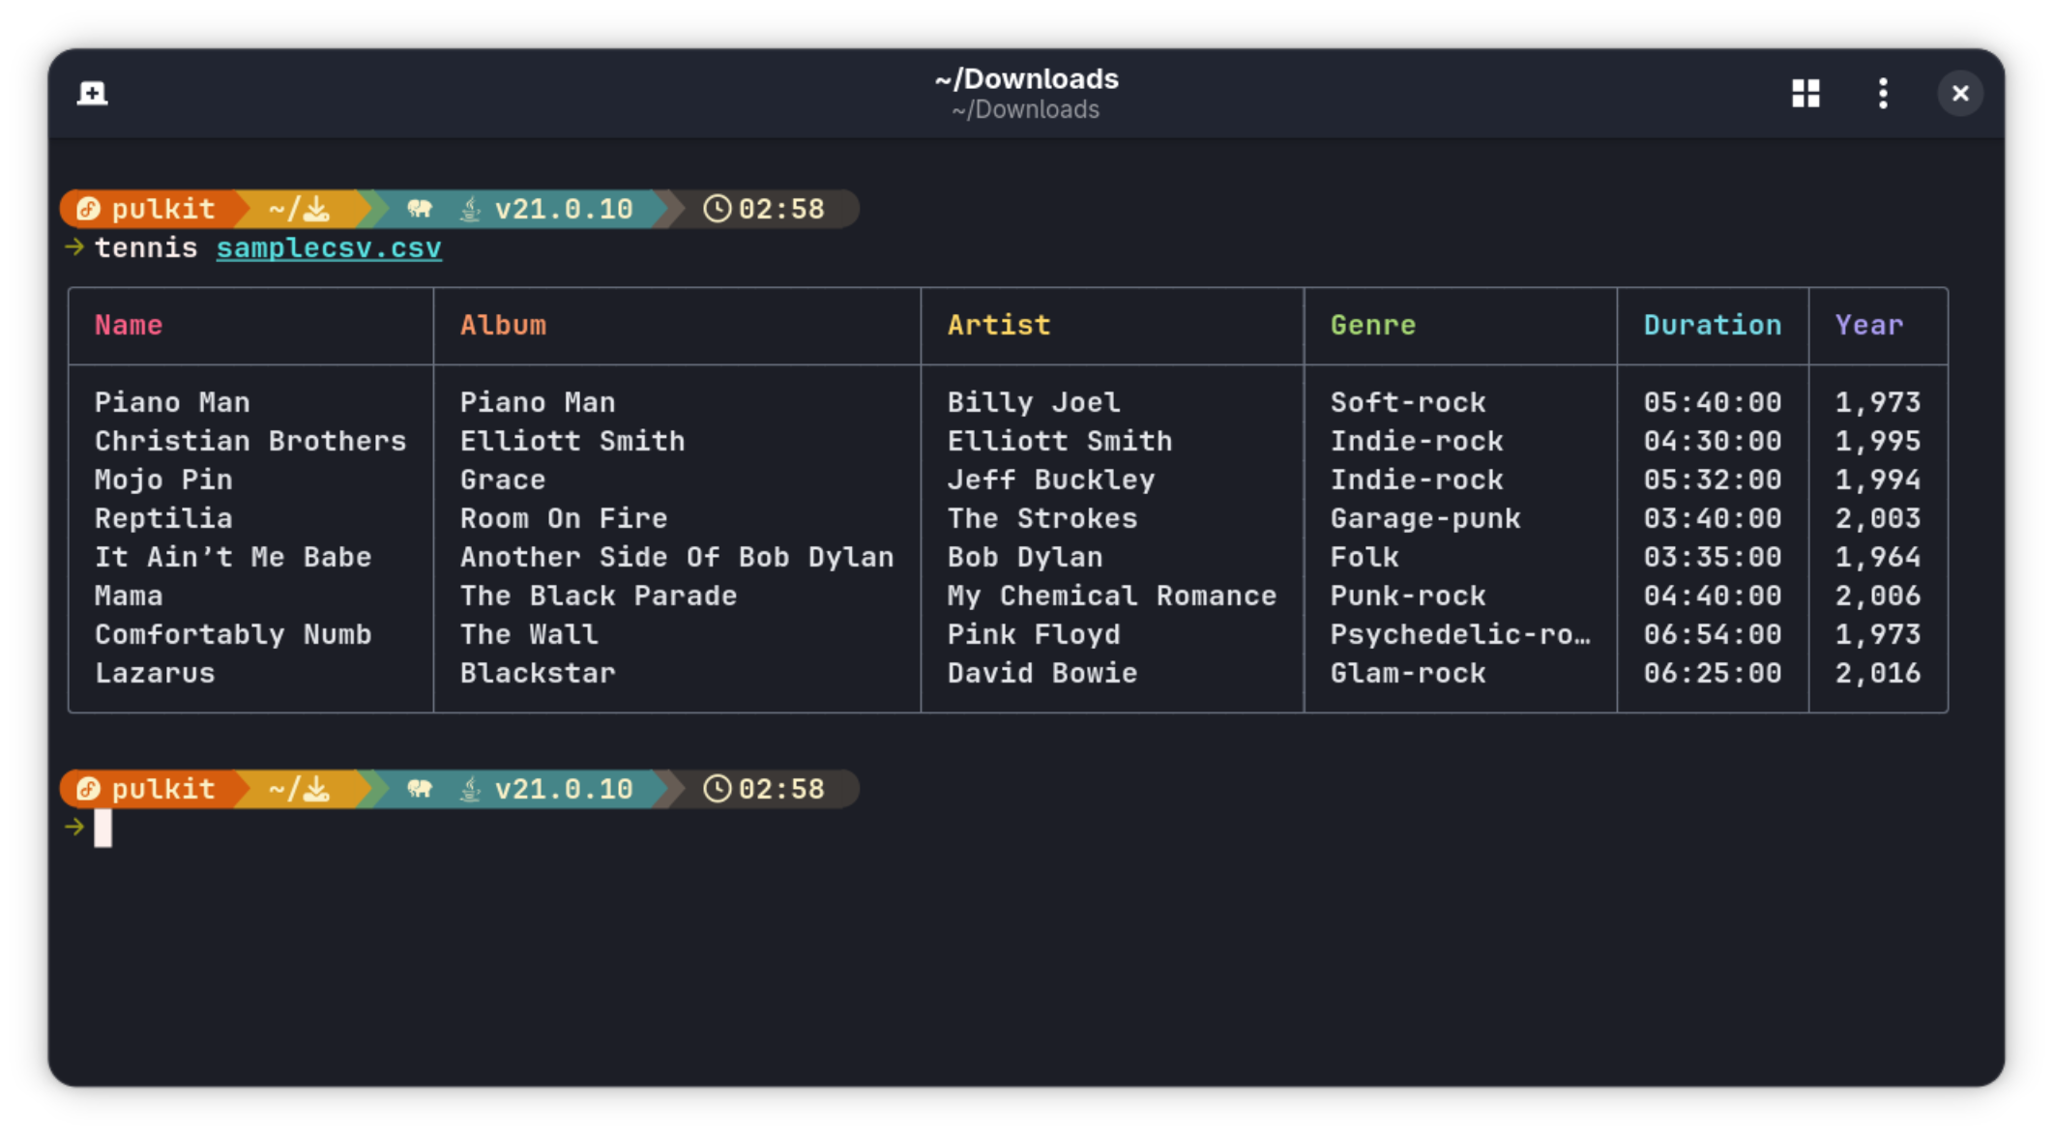
Task: Click the v21.0.10 version label
Action: pos(562,208)
